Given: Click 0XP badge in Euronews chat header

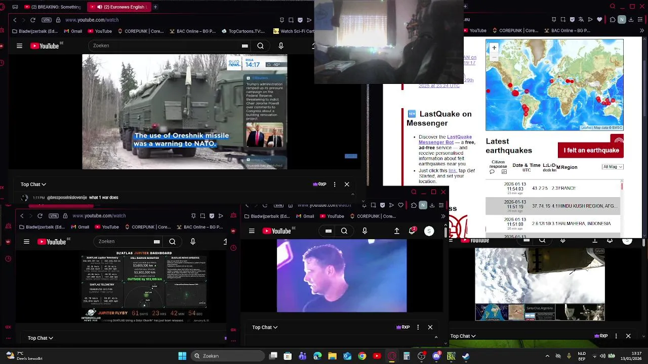Looking at the screenshot, I should pos(319,185).
